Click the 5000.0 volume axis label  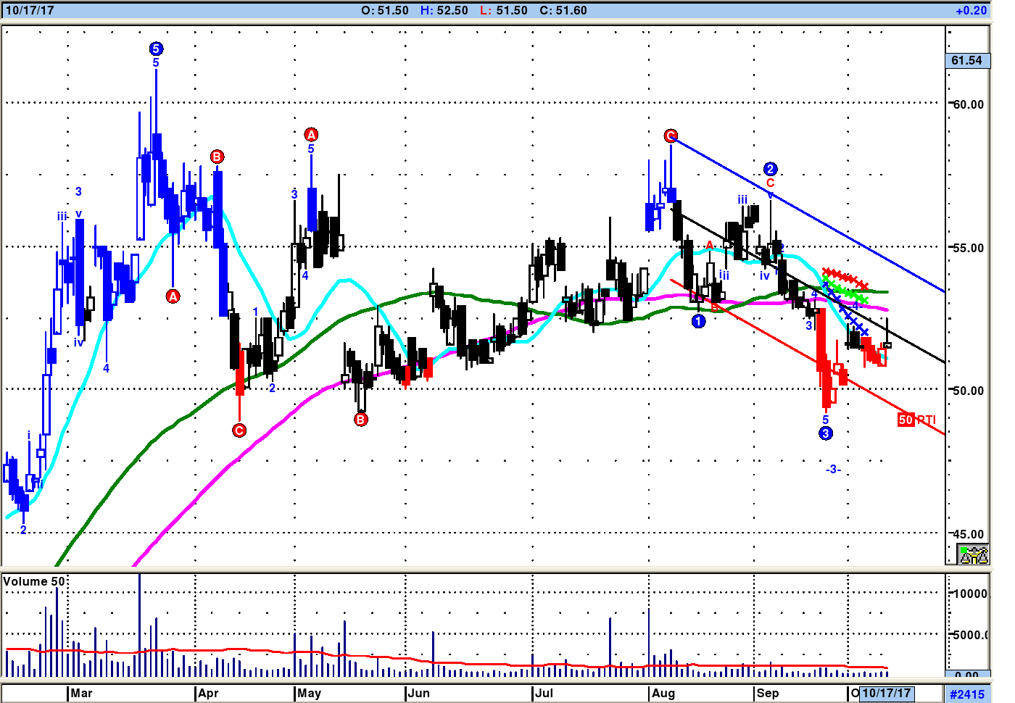pos(970,635)
